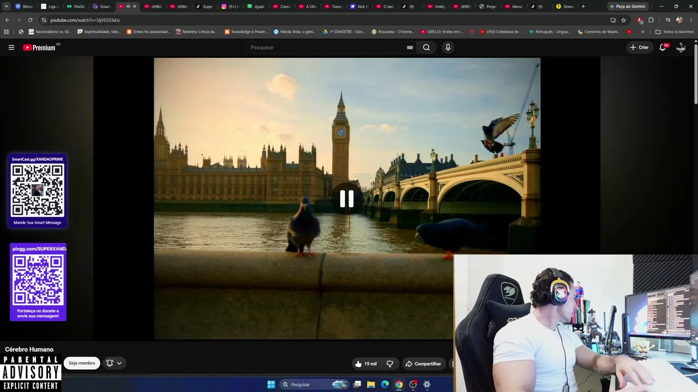Open File Explorer from the taskbar
Viewport: 698px width, 392px height.
click(371, 384)
